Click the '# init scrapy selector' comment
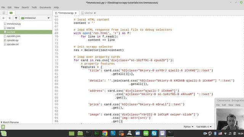This screenshot has width=244, height=137. [93, 47]
